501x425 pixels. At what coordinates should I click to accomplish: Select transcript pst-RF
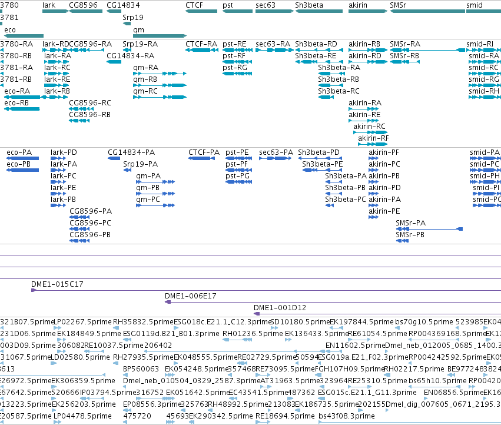(x=237, y=62)
